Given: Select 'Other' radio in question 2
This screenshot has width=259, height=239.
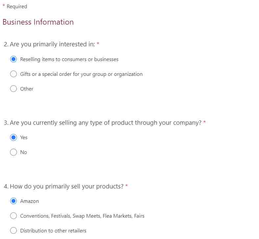Looking at the screenshot, I should (13, 89).
